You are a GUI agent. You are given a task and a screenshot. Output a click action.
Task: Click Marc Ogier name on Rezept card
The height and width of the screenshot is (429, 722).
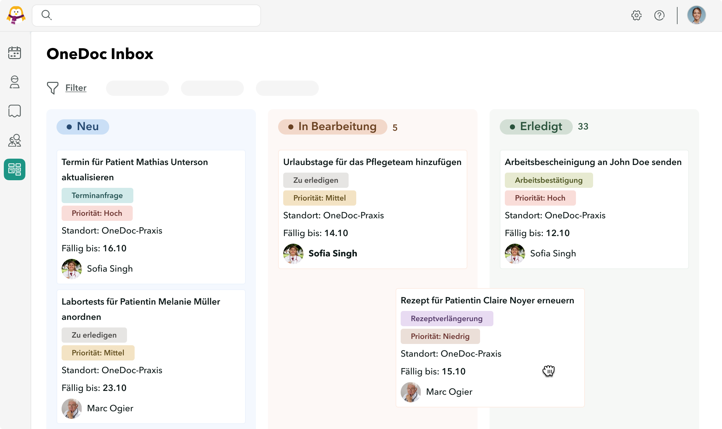(449, 392)
